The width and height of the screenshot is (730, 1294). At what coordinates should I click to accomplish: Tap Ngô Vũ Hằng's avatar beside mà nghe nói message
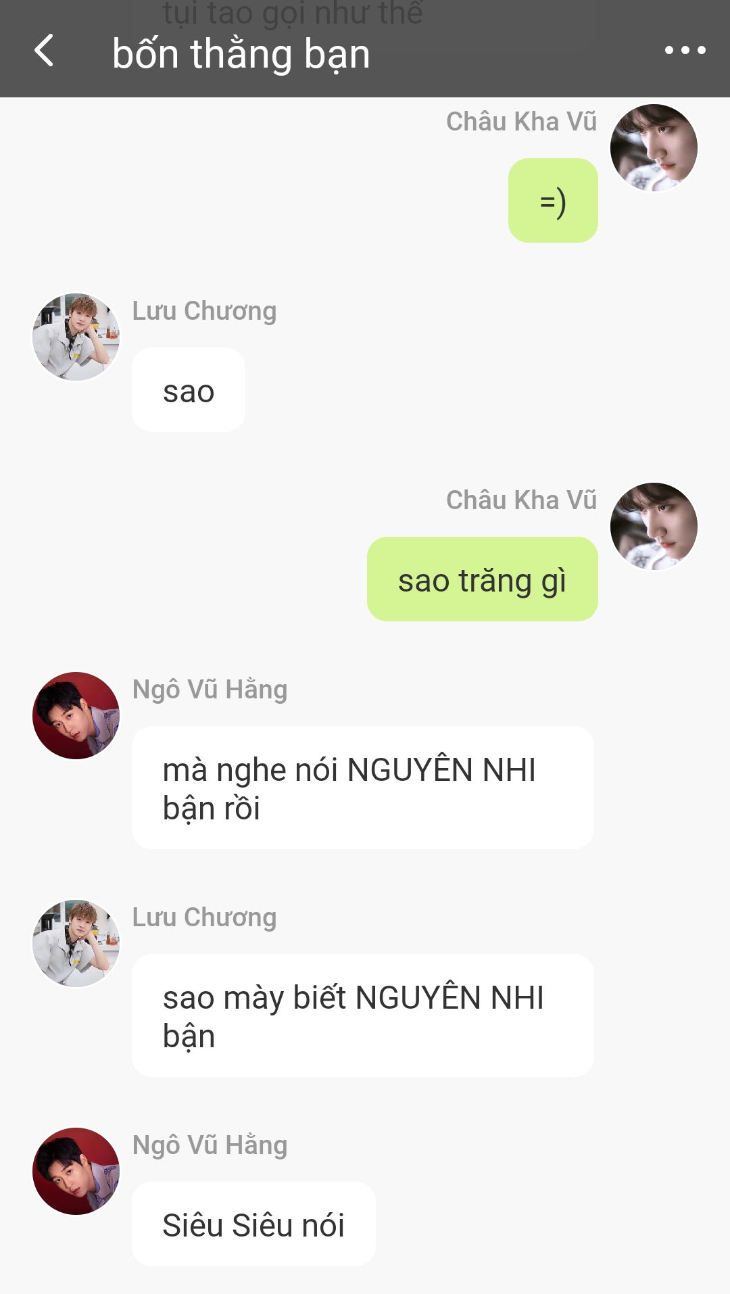click(x=76, y=715)
